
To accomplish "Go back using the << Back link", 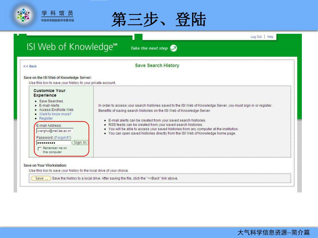I will click(30, 66).
